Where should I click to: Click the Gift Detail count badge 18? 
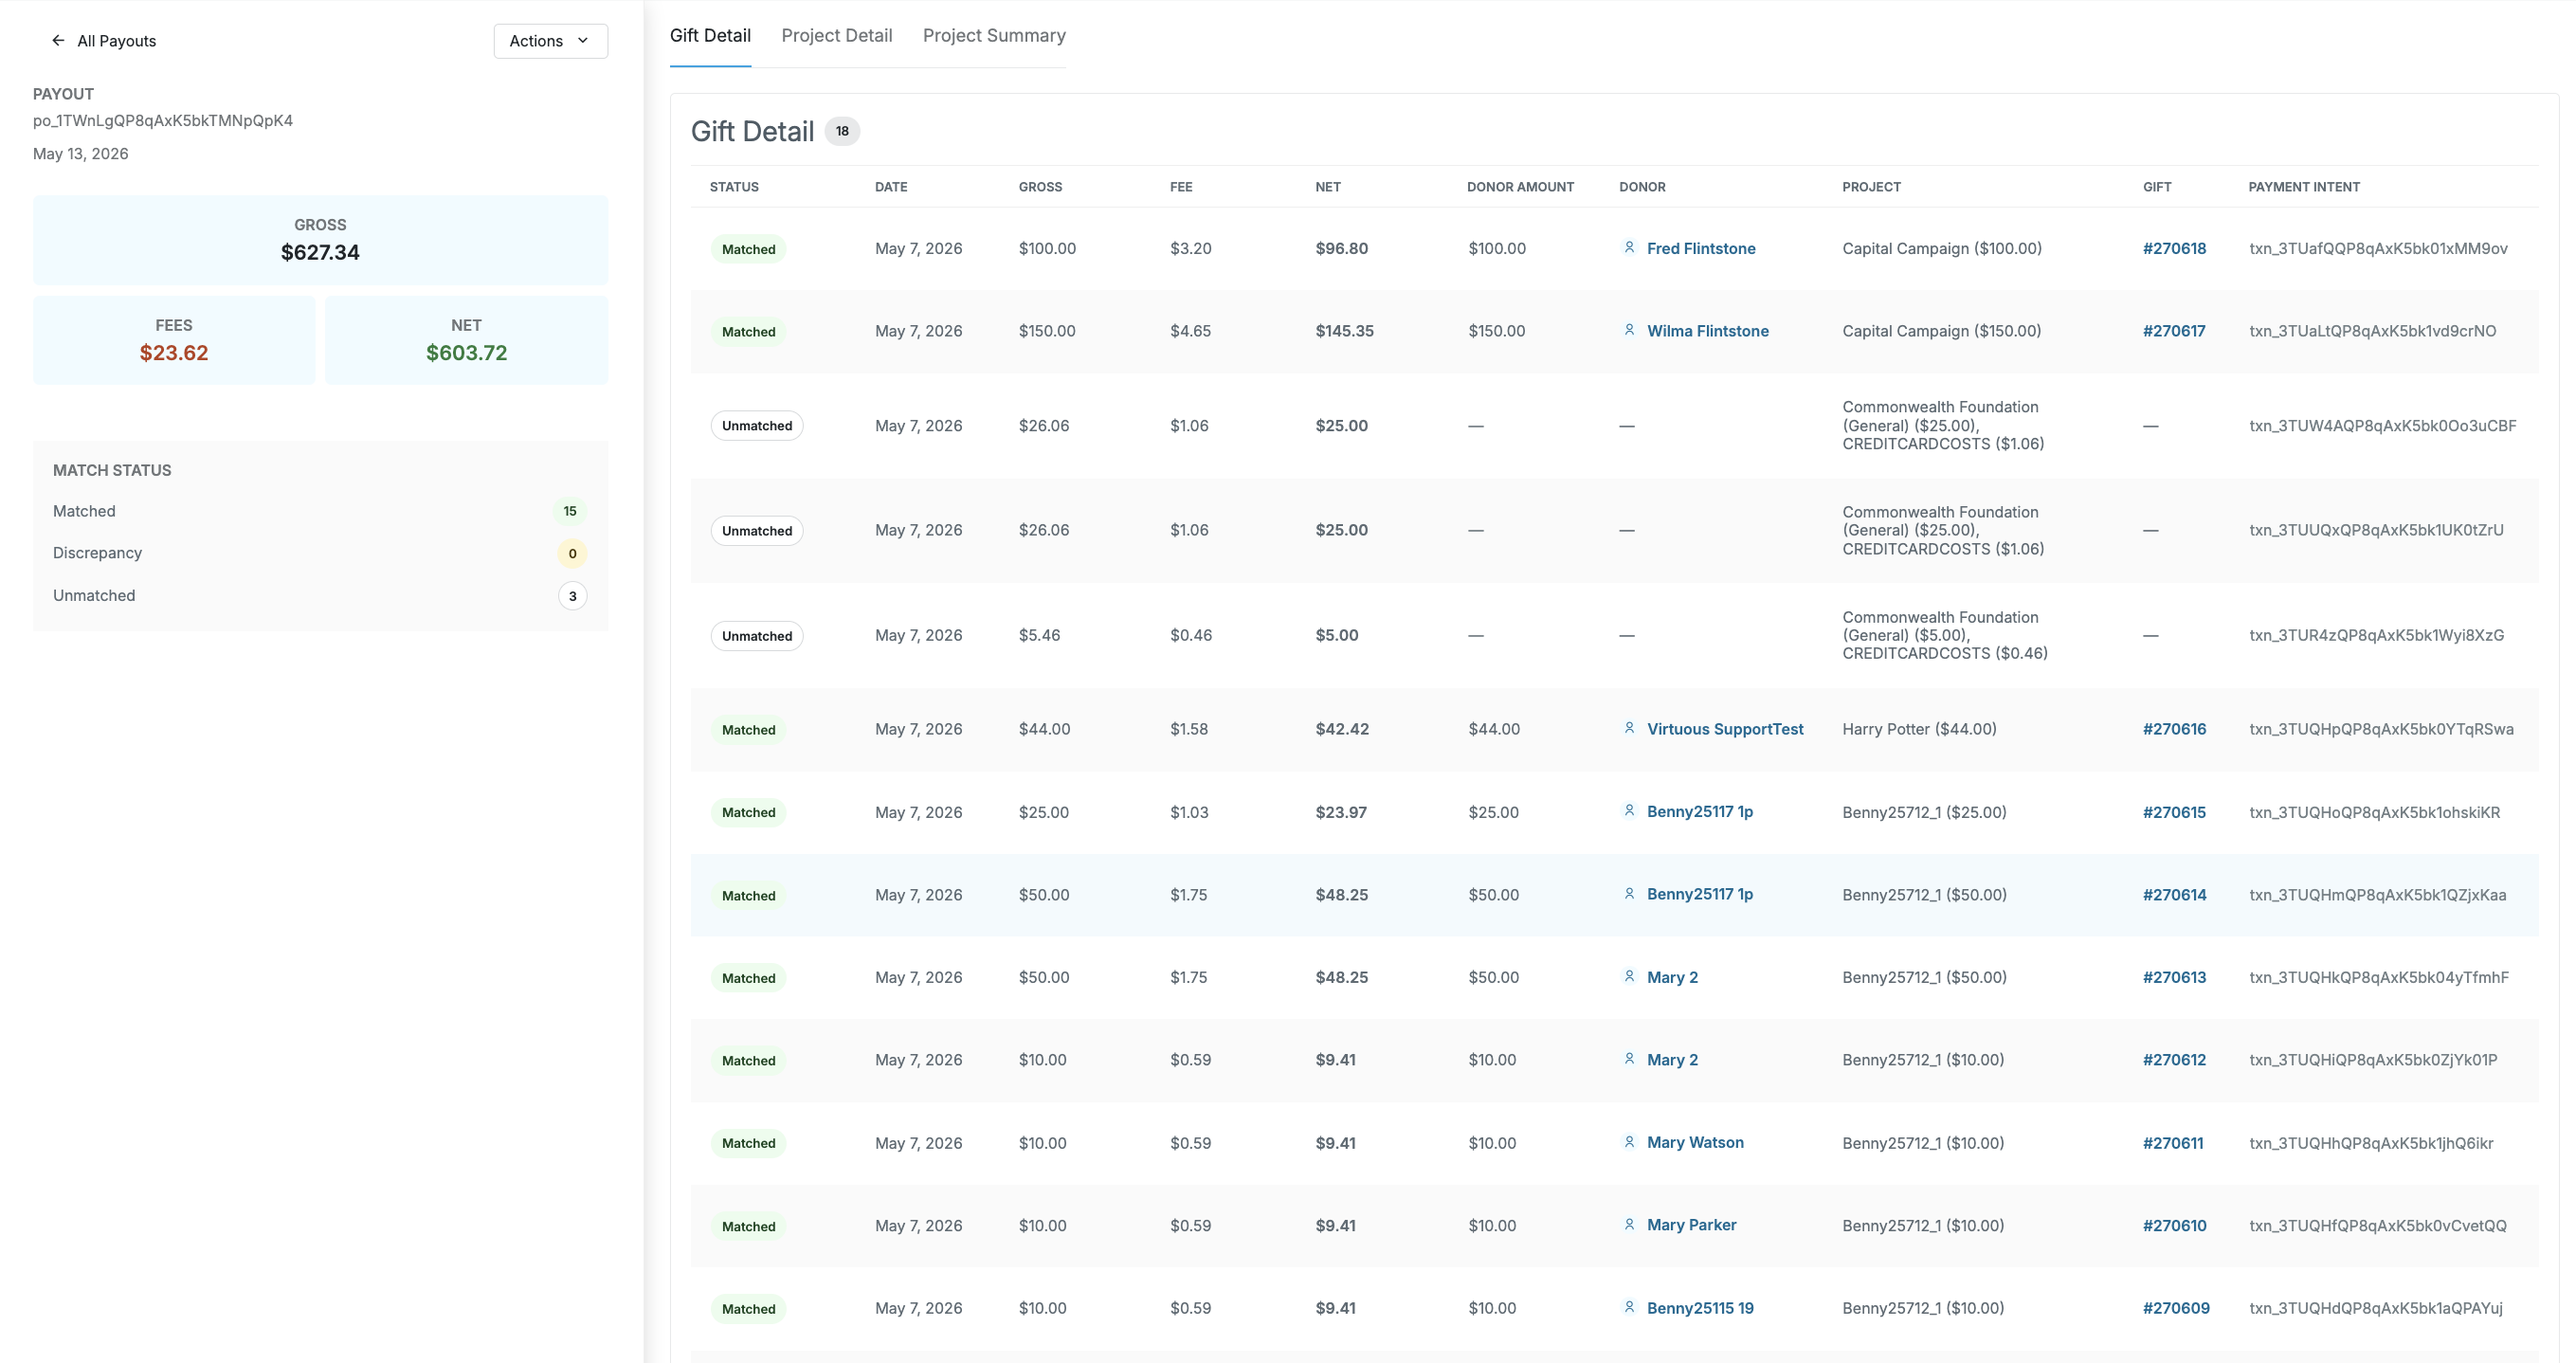tap(842, 131)
